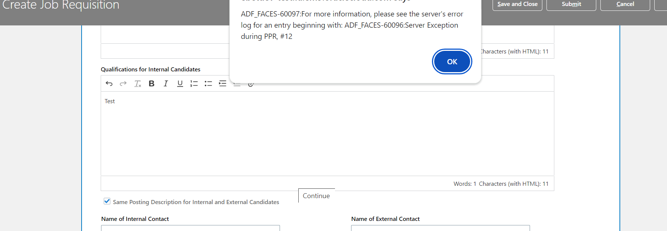Cancel the job requisition
The width and height of the screenshot is (667, 231).
point(625,4)
